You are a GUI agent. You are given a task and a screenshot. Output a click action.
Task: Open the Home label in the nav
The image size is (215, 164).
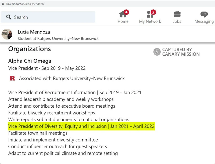123,21
